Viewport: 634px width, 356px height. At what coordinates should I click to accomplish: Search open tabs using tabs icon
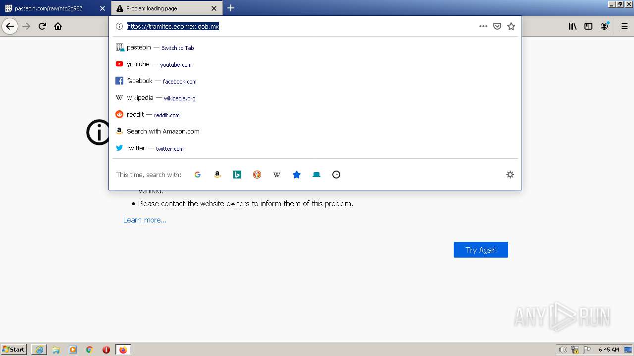(x=317, y=175)
